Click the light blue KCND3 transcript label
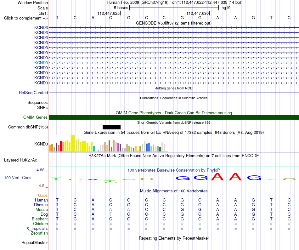The image size is (299, 250). coord(41,63)
